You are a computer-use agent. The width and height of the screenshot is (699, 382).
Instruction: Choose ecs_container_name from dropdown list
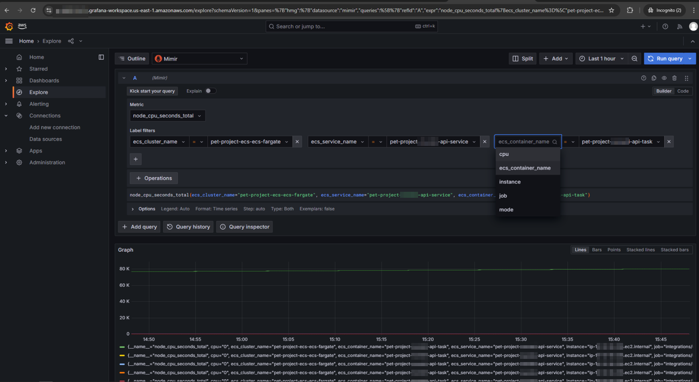[528, 168]
